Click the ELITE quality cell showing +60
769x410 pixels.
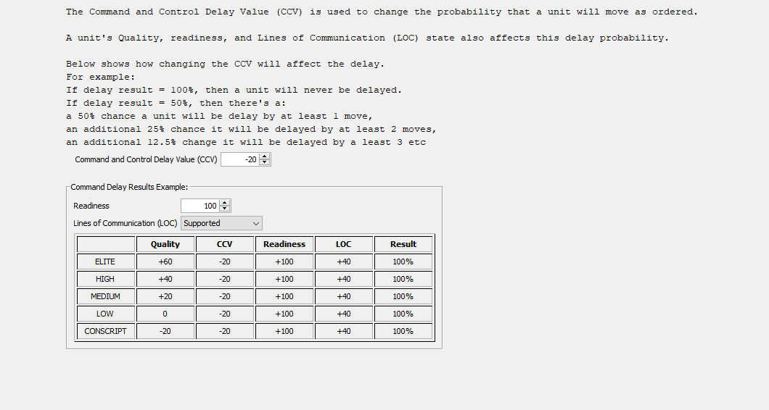point(165,262)
